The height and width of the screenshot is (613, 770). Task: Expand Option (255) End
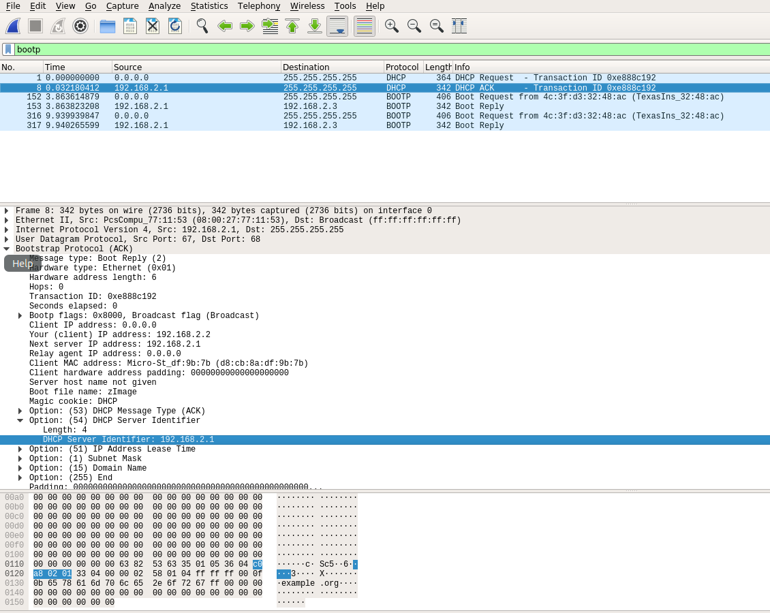tap(20, 478)
